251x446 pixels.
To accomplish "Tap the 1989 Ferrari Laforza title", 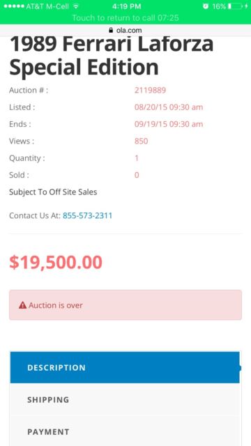I will pyautogui.click(x=112, y=55).
